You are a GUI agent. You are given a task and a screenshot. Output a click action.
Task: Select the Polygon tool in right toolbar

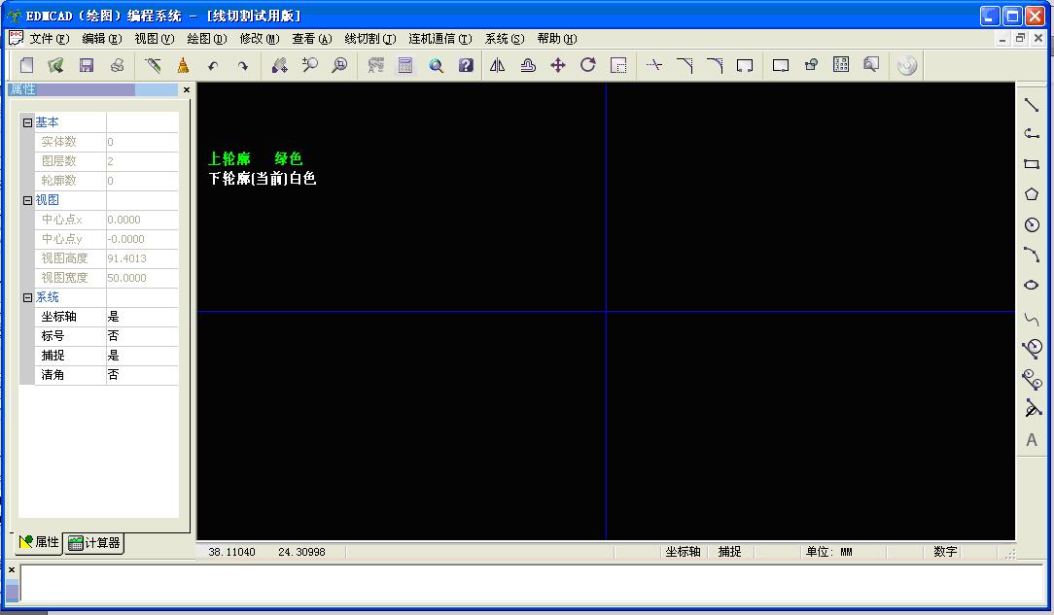point(1033,193)
